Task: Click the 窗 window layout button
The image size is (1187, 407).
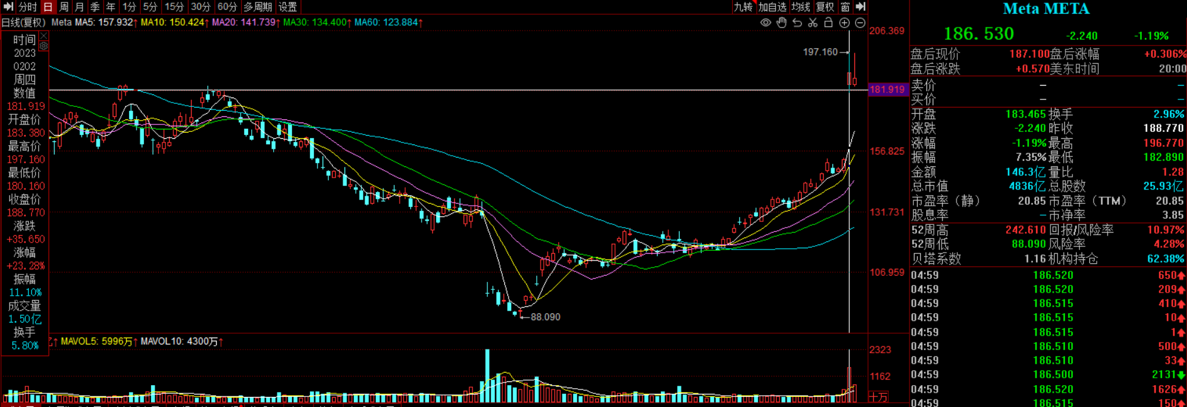Action: tap(845, 7)
